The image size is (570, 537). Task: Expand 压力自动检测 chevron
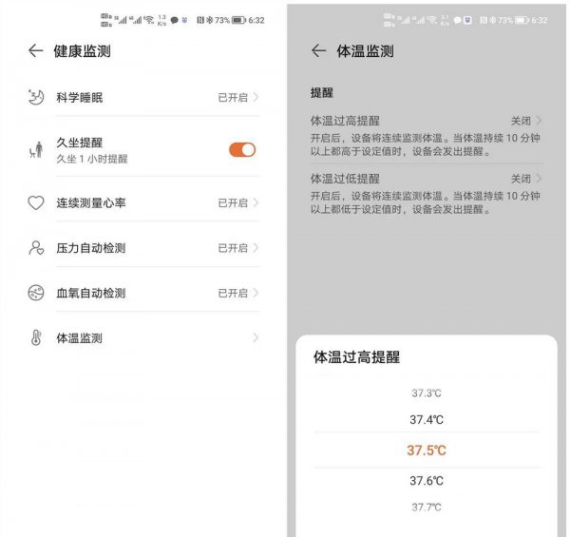tap(256, 248)
